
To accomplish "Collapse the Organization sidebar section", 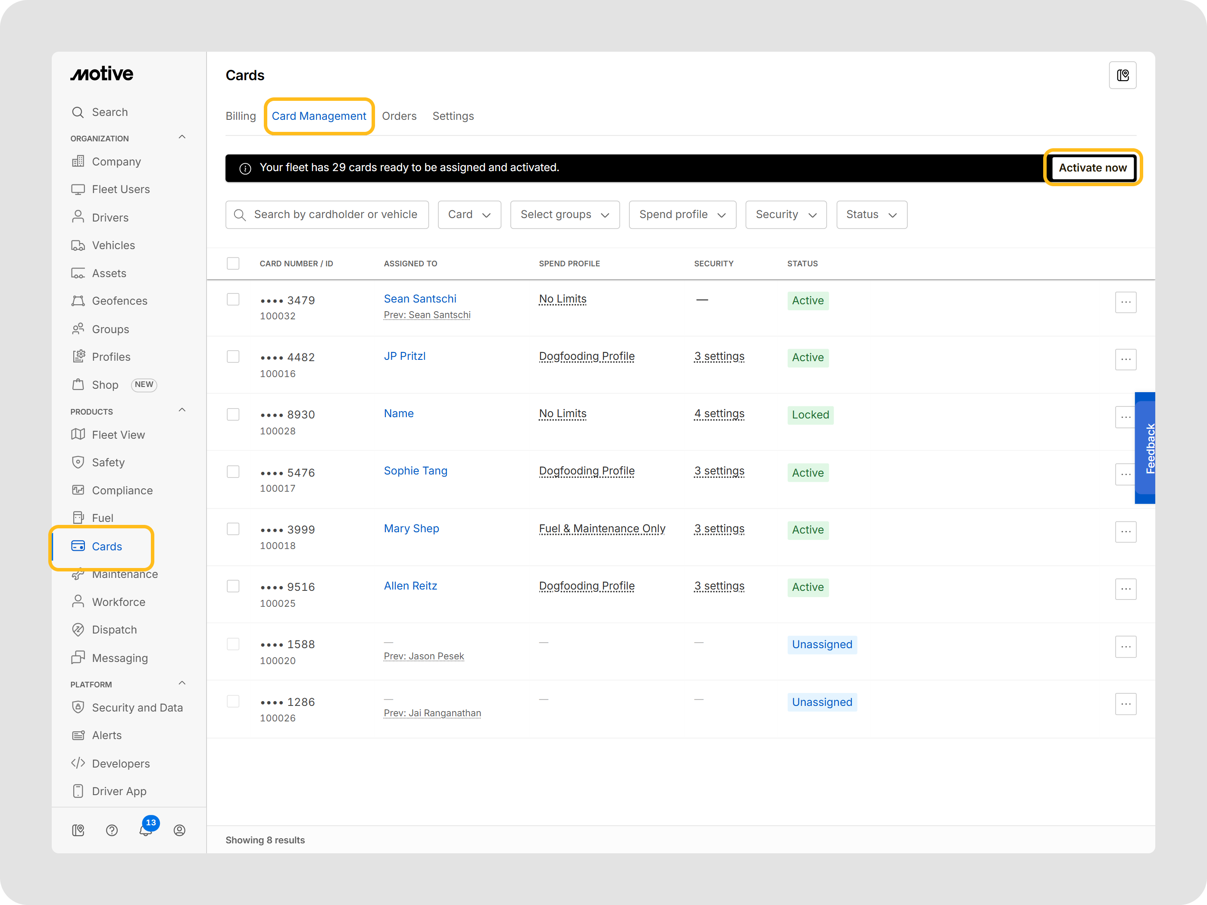I will [x=182, y=137].
